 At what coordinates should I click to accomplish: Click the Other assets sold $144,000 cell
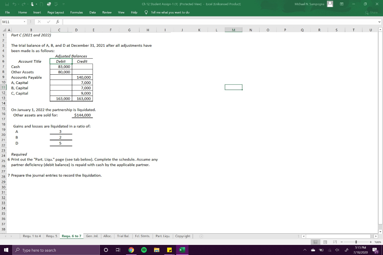click(82, 115)
